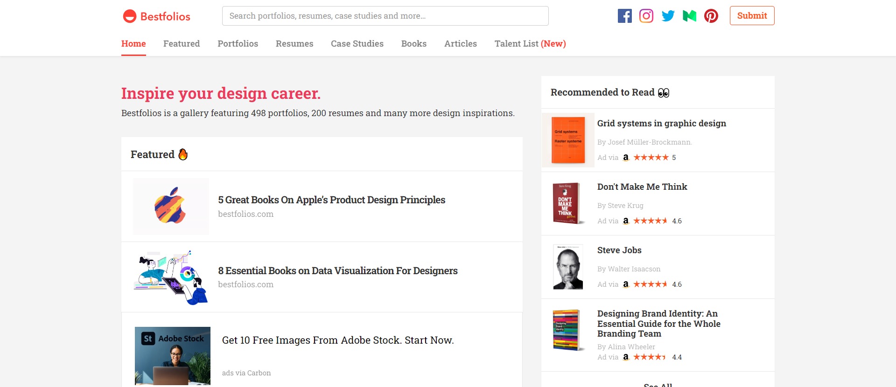This screenshot has width=896, height=387.
Task: Open Talent List (New) tab
Action: [530, 44]
